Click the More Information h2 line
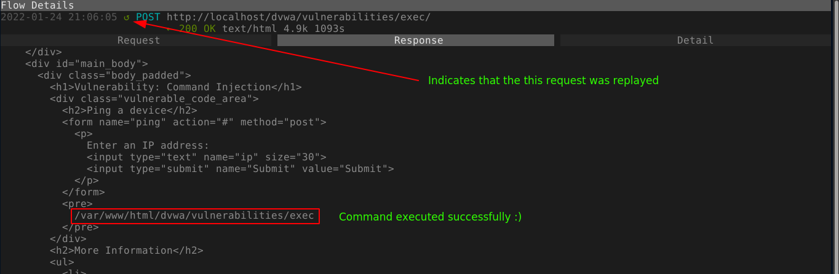This screenshot has height=274, width=839. pos(126,251)
